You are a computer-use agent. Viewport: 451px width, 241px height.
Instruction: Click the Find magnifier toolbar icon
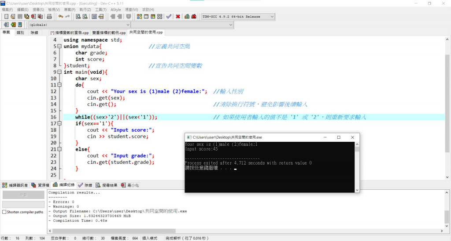coord(78,17)
